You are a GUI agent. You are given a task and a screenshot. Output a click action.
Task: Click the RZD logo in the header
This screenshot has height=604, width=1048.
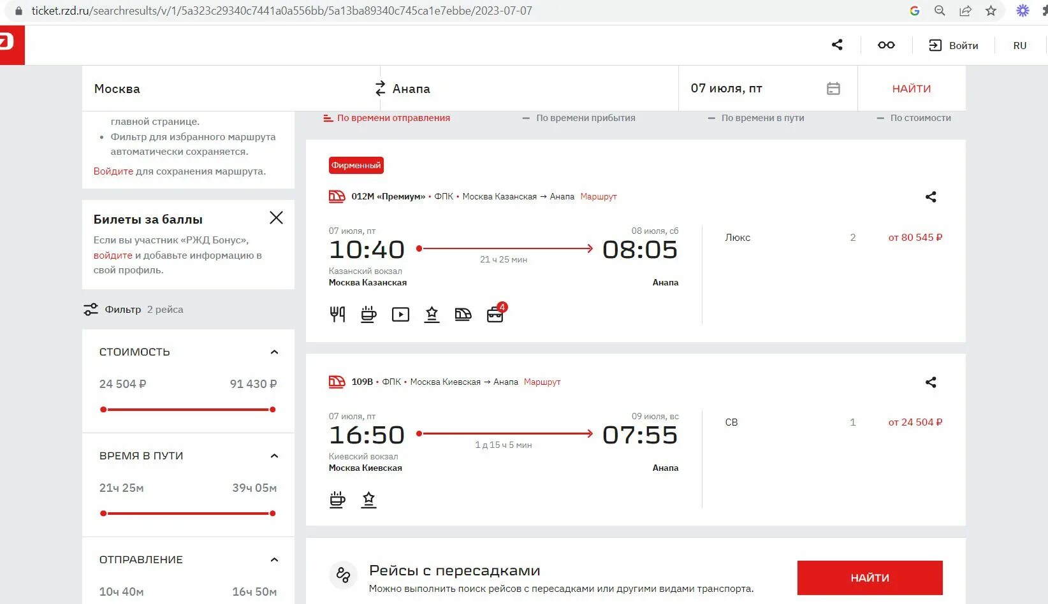point(11,45)
